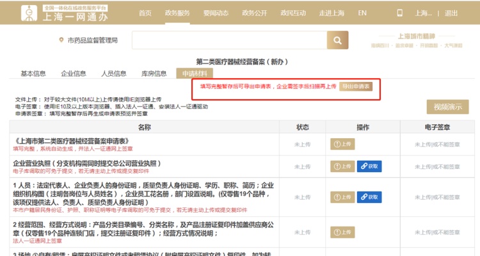Select the 库房信息 tab

tap(154, 73)
